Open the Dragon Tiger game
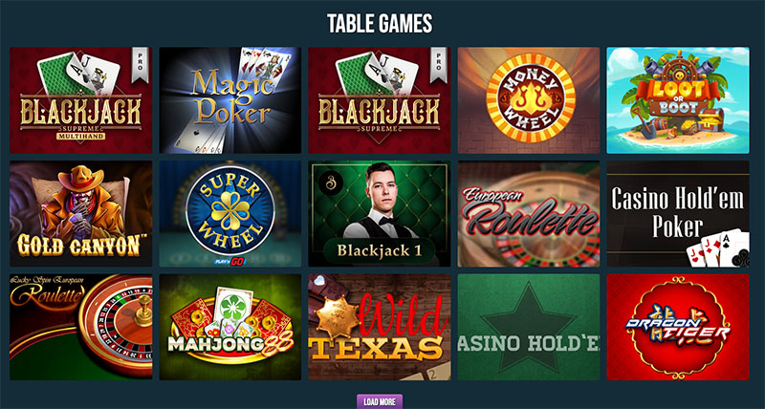The height and width of the screenshot is (409, 765). pos(678,327)
